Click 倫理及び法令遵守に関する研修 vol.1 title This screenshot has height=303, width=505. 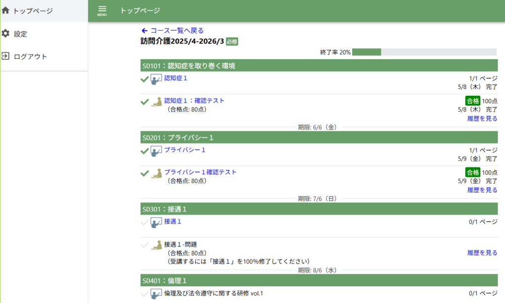214,293
